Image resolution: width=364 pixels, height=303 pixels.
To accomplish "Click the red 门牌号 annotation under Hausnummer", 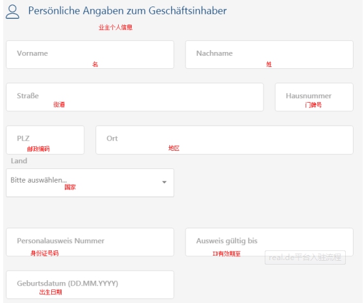I will point(313,105).
